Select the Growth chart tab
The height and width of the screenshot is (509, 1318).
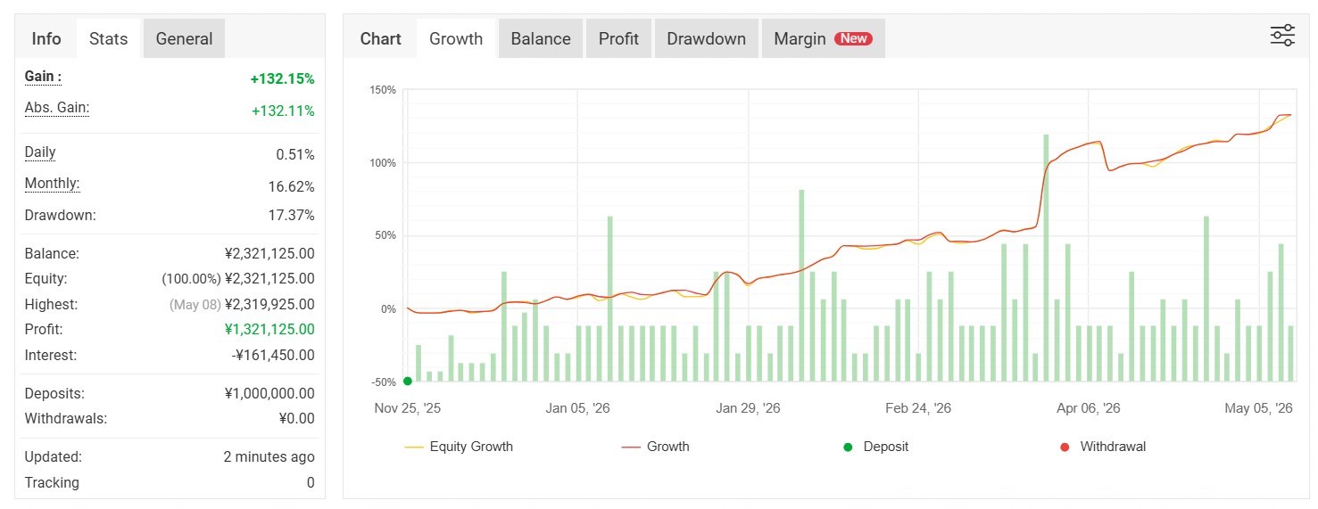coord(456,38)
